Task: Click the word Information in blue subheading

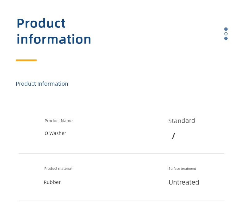Action: pos(53,84)
